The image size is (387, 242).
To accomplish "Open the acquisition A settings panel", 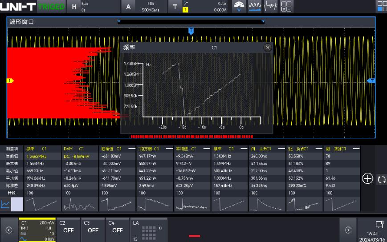I will point(129,7).
